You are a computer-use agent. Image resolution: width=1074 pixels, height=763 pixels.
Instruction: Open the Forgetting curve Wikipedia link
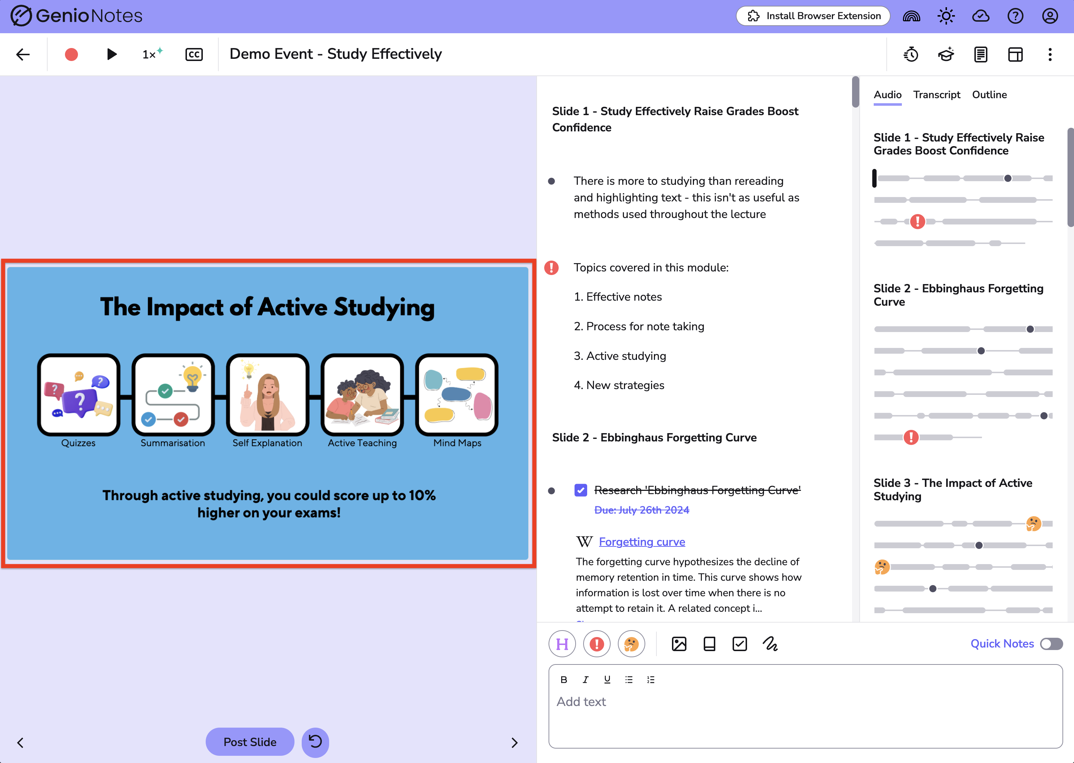tap(642, 542)
